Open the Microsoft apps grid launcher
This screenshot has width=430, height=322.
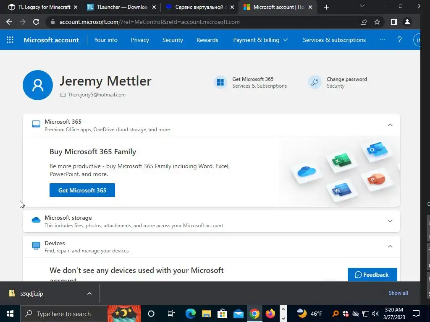[x=10, y=40]
